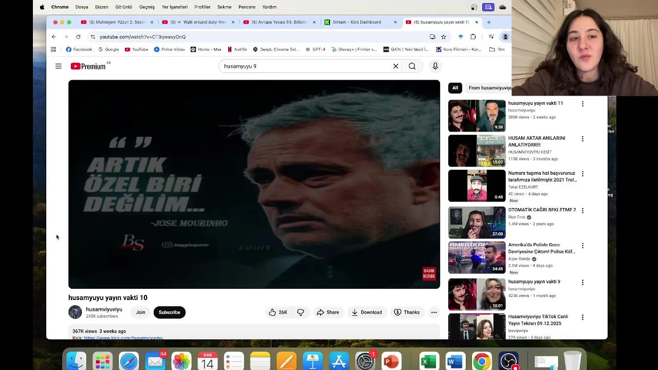The width and height of the screenshot is (658, 370).
Task: Open Microsoft Word from the Dock
Action: pyautogui.click(x=455, y=361)
